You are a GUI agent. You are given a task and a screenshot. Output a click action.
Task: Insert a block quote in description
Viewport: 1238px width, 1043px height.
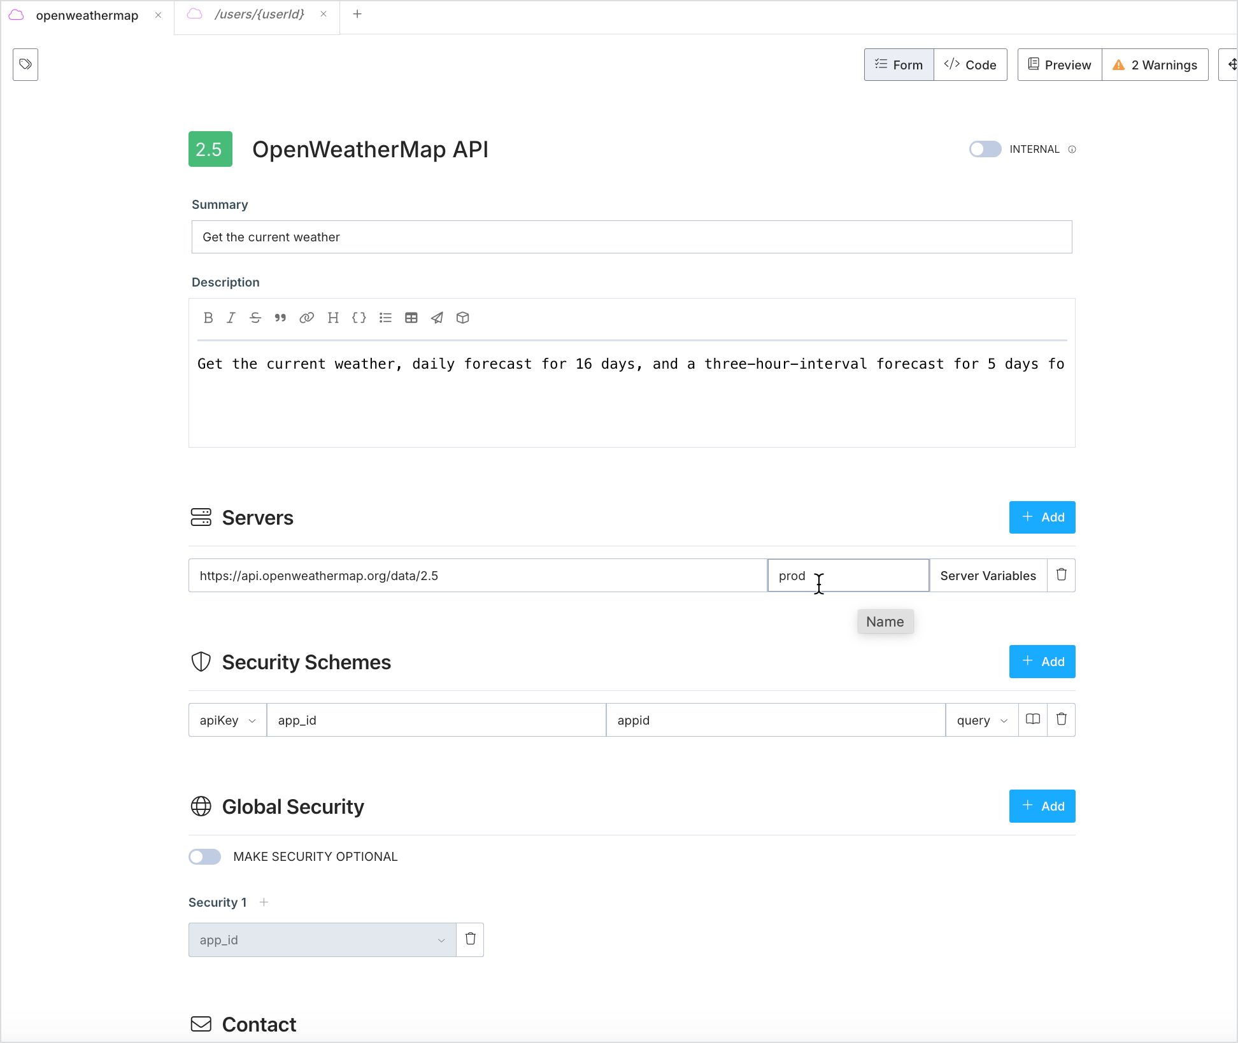pyautogui.click(x=280, y=318)
